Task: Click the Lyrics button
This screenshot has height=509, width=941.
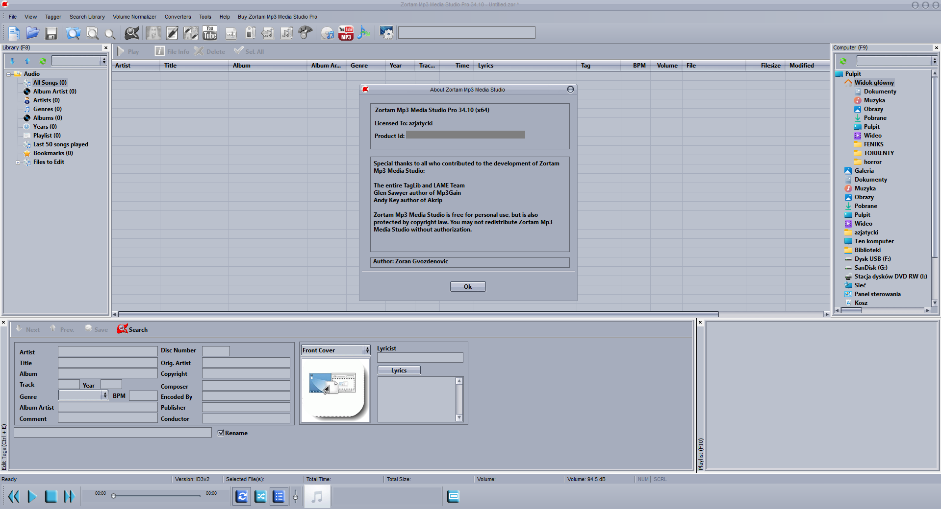Action: (399, 370)
